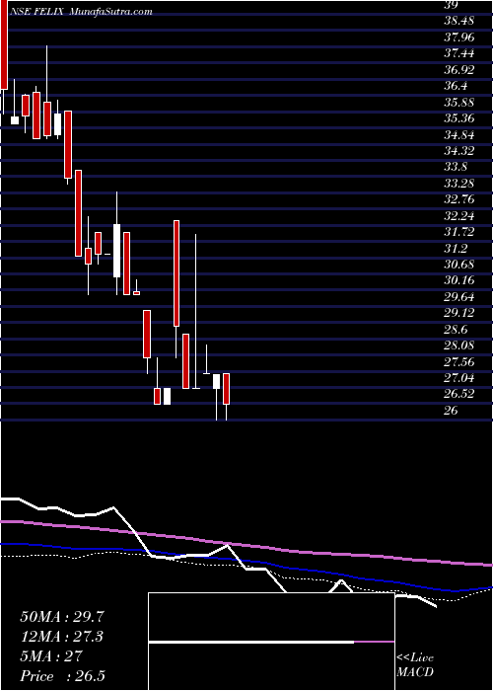Screen dimensions: 493x691
Task: Click the 26.52 price axis label
Action: (x=459, y=395)
